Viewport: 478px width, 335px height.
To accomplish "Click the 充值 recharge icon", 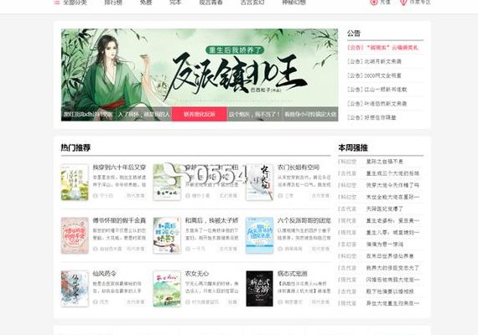I will click(374, 3).
